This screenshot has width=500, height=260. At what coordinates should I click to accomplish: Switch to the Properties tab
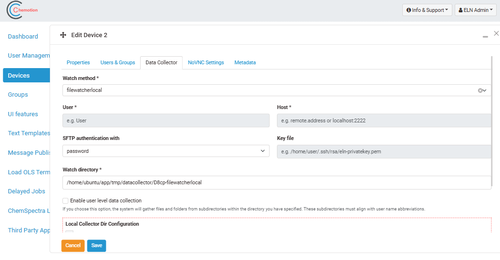coord(78,62)
